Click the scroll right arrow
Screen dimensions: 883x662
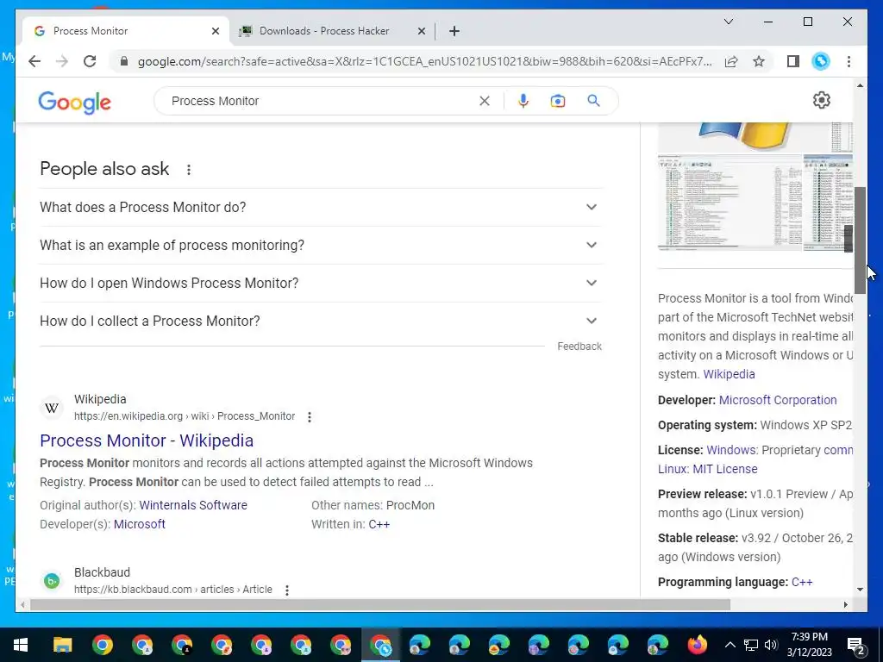tap(845, 604)
